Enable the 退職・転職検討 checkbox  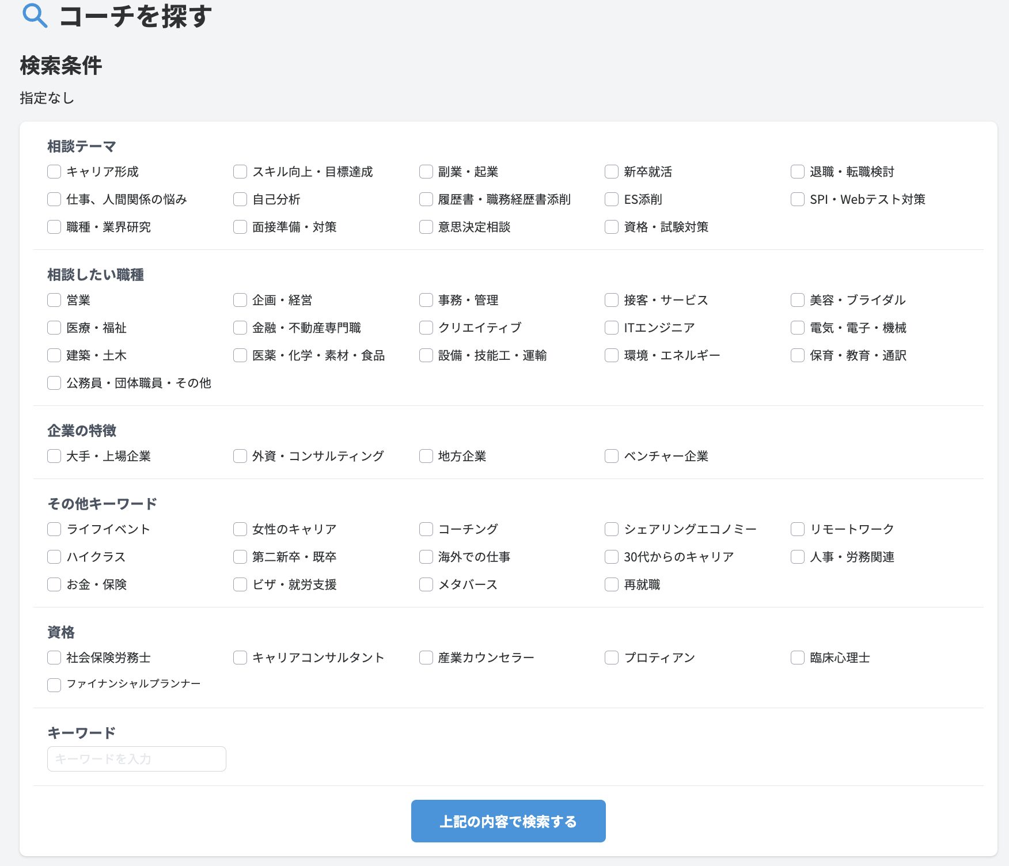coord(798,172)
